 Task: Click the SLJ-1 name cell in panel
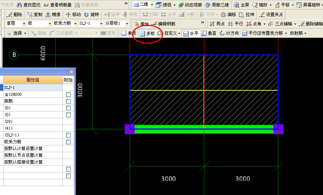pyautogui.click(x=33, y=87)
